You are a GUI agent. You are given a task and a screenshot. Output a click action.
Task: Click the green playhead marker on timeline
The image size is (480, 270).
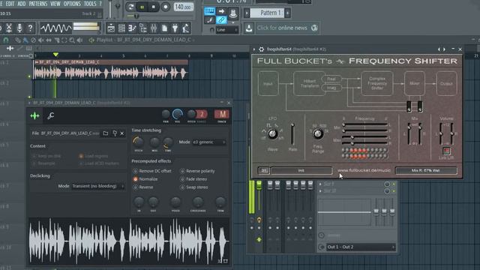[x=55, y=55]
